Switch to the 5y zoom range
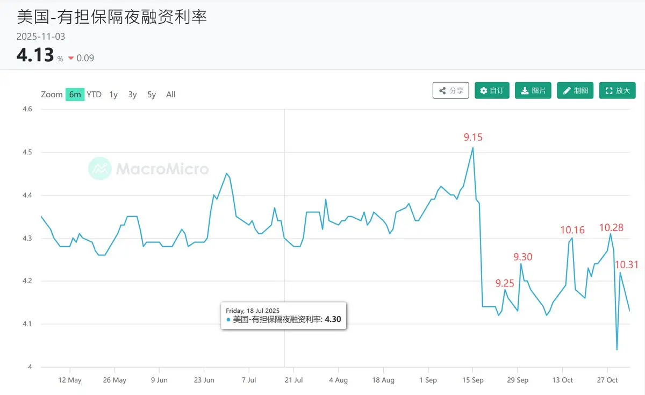Viewport: 645px width, 395px height. click(x=152, y=95)
